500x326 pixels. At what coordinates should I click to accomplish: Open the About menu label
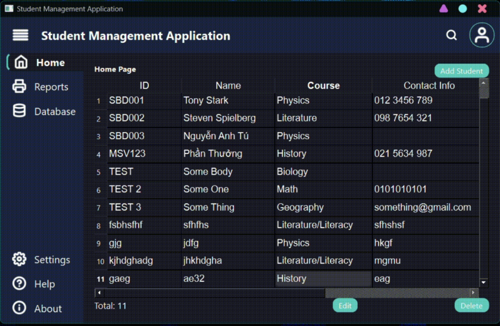point(48,309)
